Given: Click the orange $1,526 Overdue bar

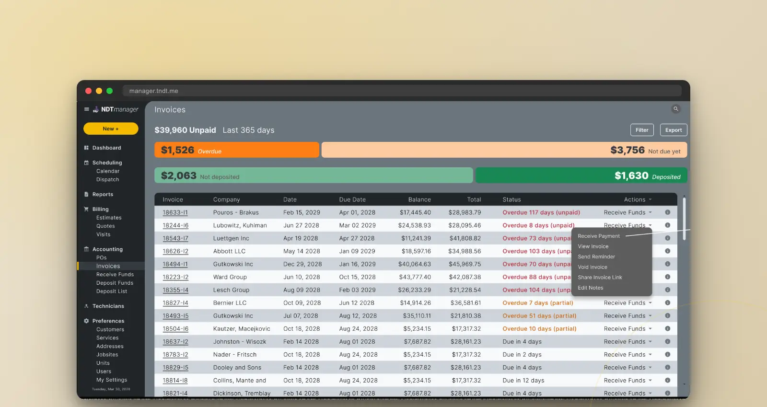Looking at the screenshot, I should click(237, 150).
